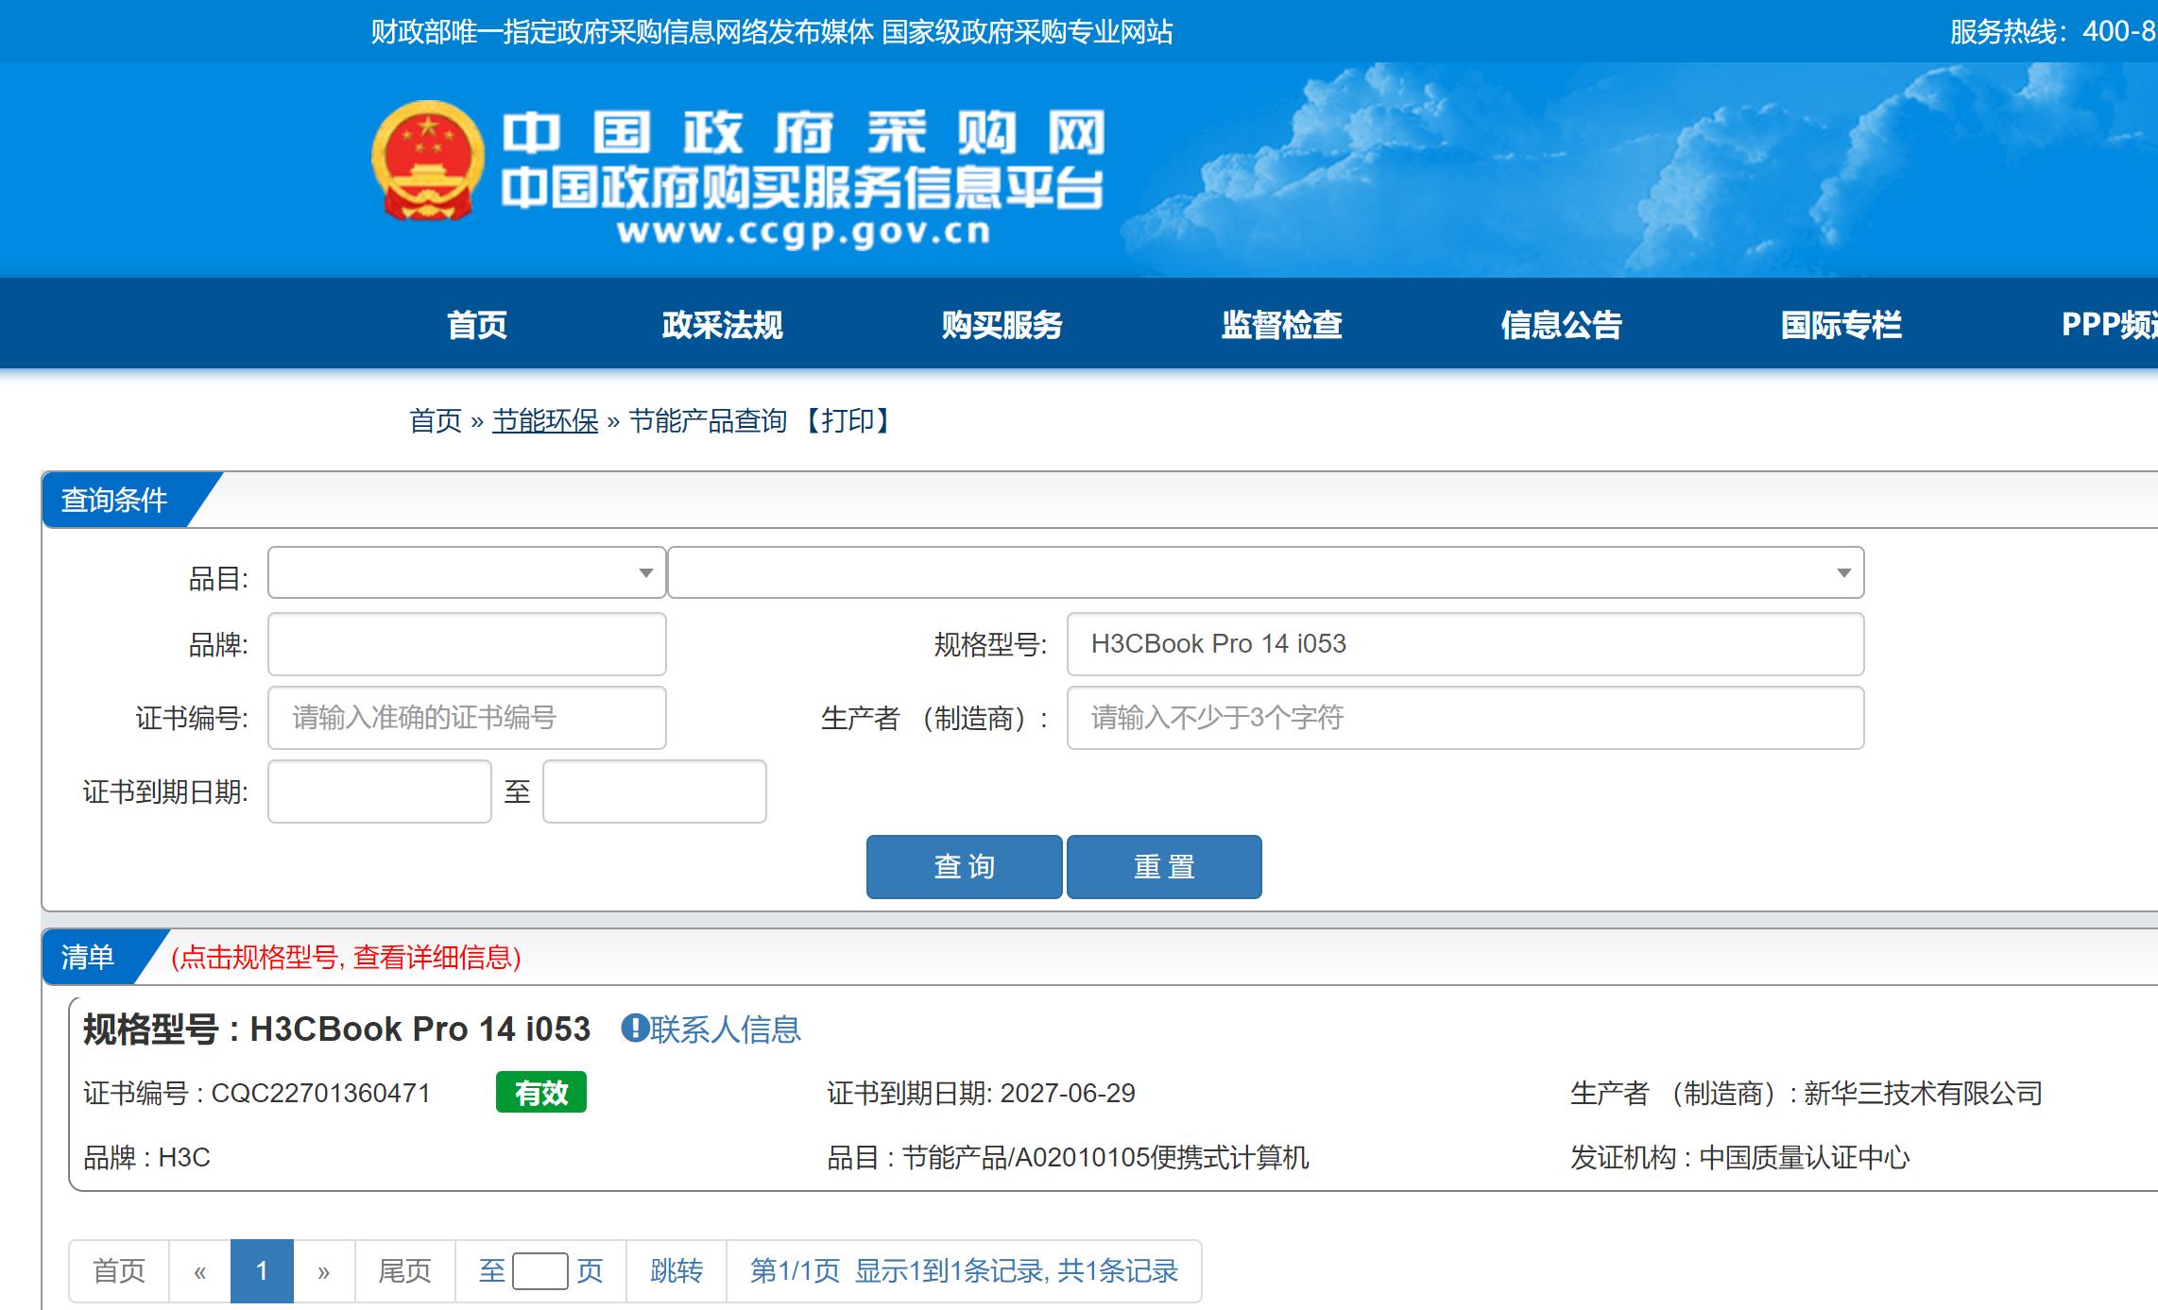Click the certificate expiry start date field

[x=380, y=791]
